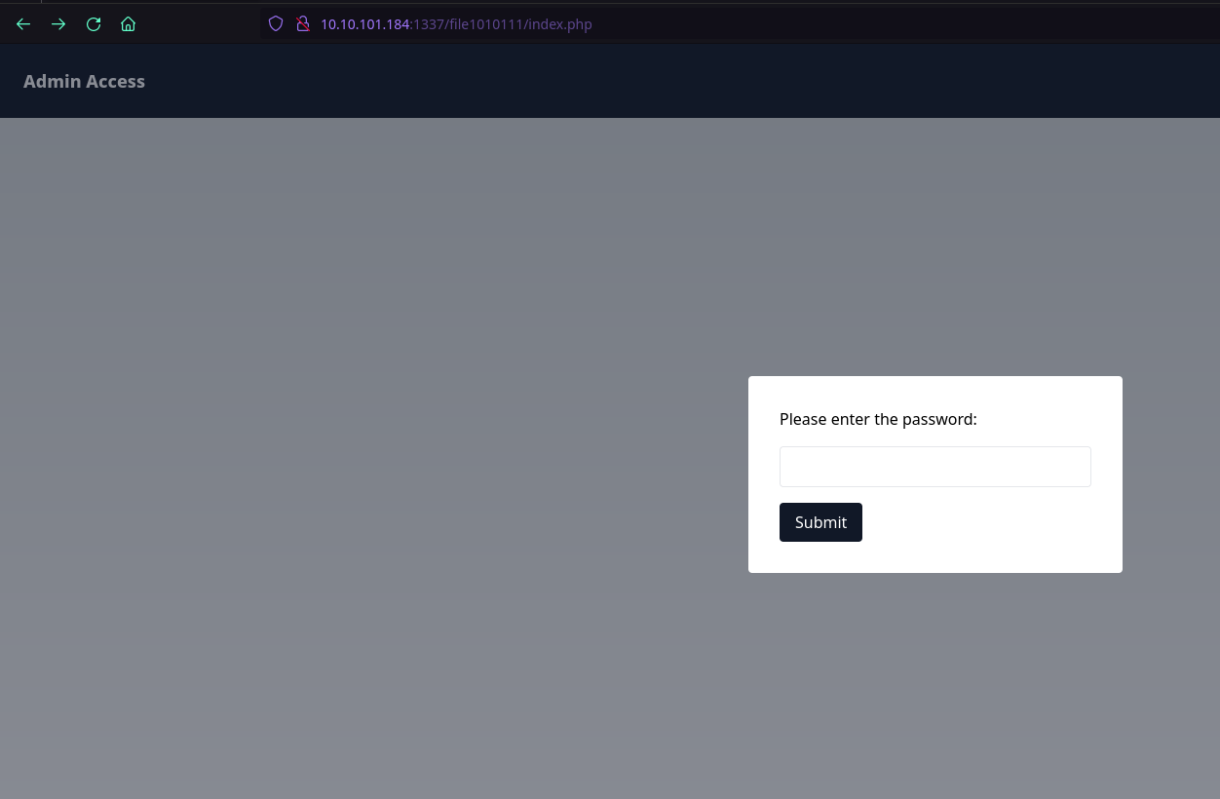Click the Admin Access header title
Screen dimensions: 1220x799
84,82
